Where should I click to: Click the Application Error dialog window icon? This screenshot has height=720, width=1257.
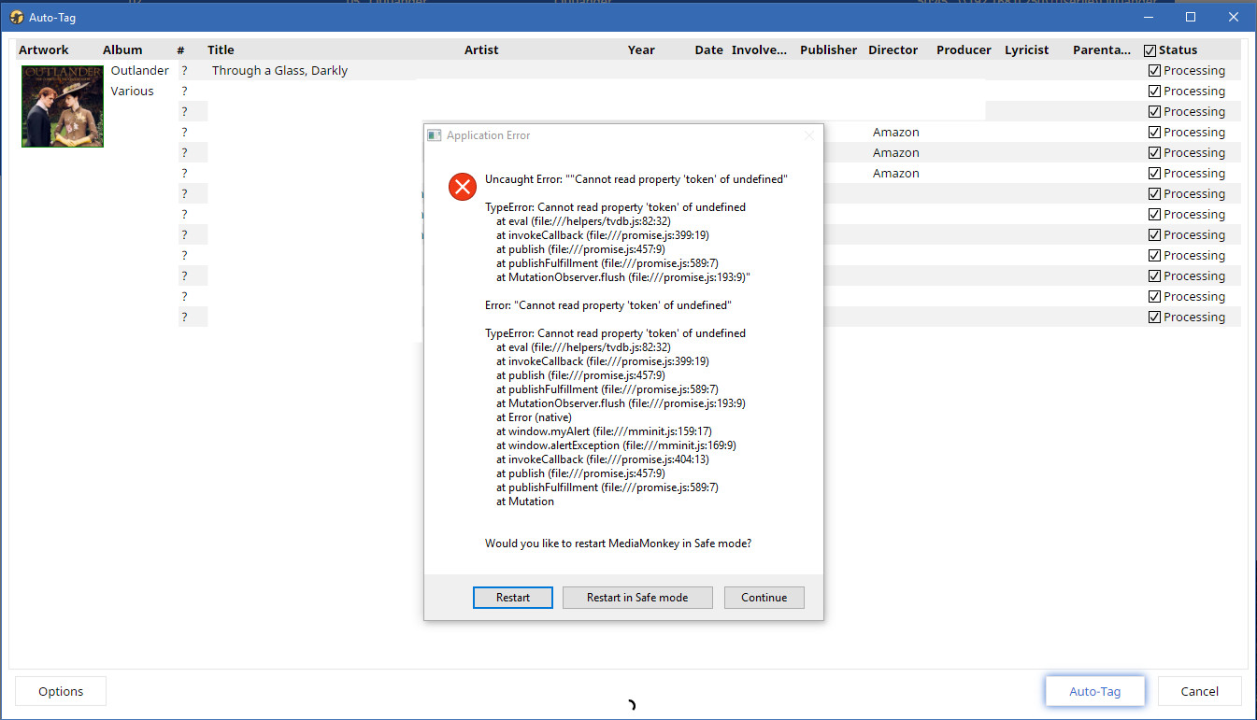[x=434, y=135]
